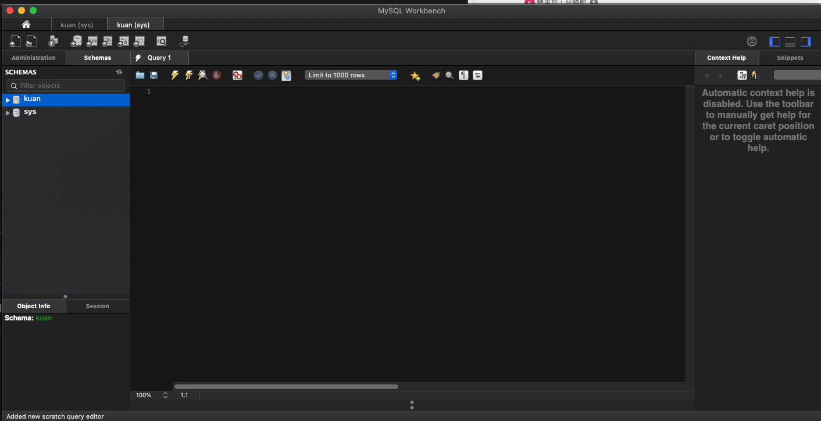This screenshot has height=421, width=821.
Task: Create a new stored procedure icon
Action: click(123, 41)
